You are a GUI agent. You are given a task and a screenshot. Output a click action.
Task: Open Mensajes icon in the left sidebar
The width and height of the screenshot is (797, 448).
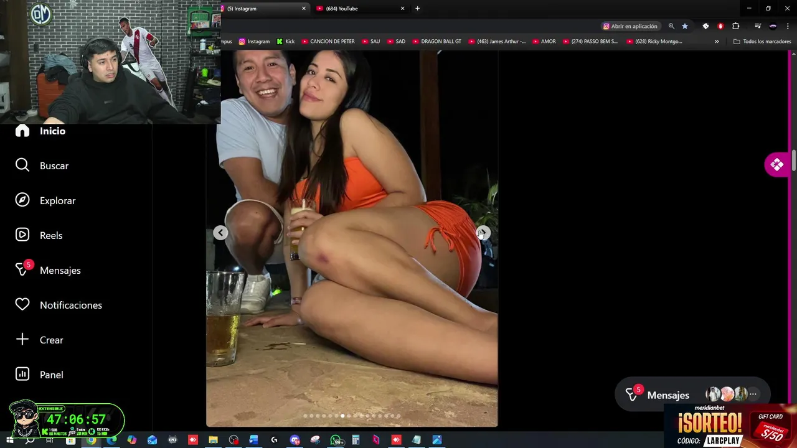(22, 270)
